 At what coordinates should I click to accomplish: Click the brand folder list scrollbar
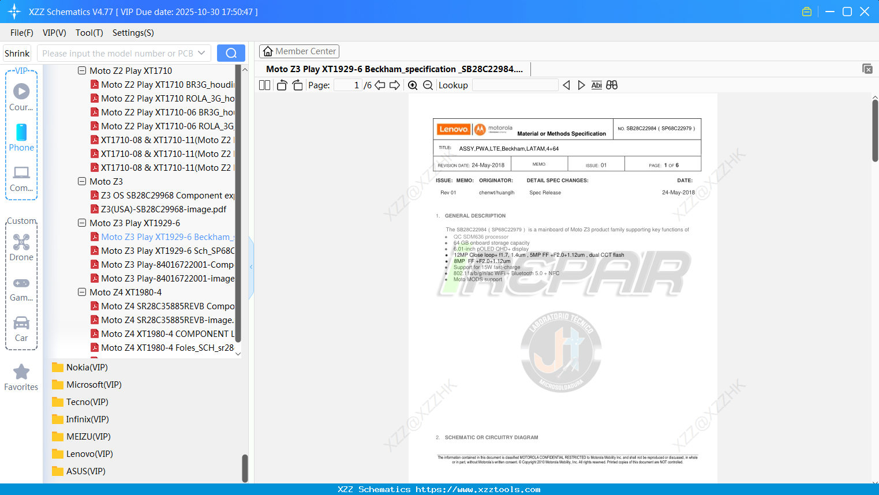[245, 468]
